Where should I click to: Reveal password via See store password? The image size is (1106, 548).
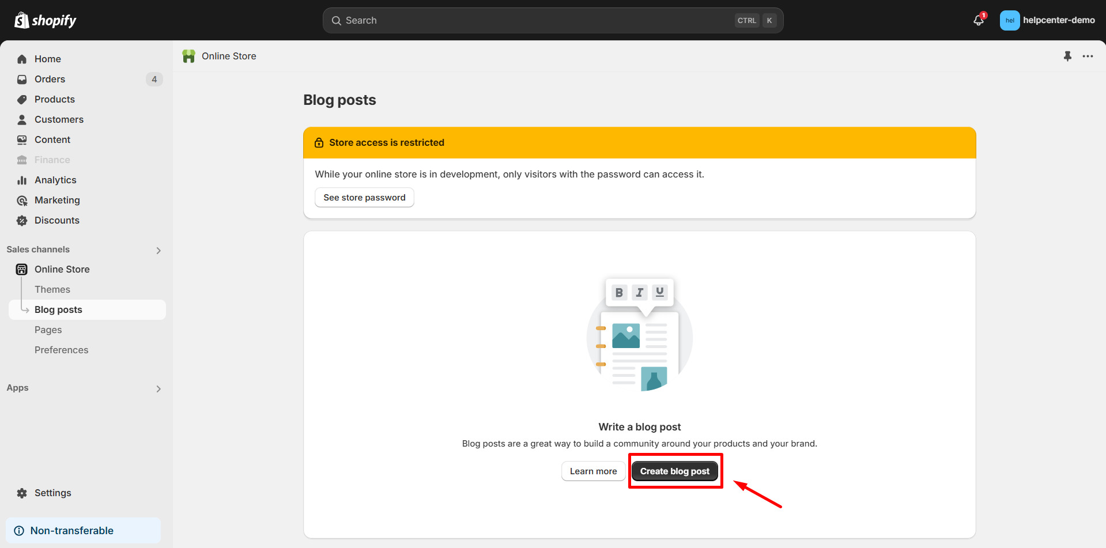[364, 197]
